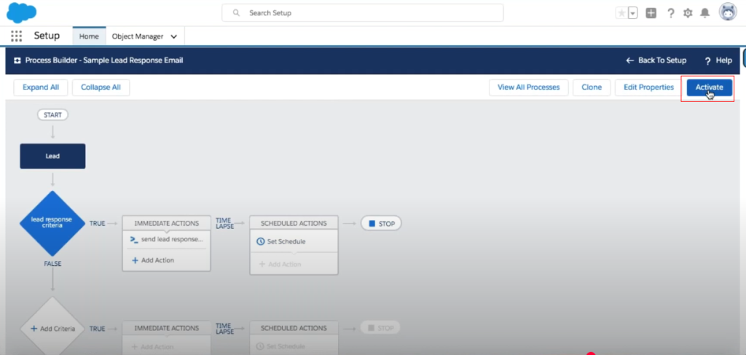
Task: Activate the process
Action: click(710, 87)
